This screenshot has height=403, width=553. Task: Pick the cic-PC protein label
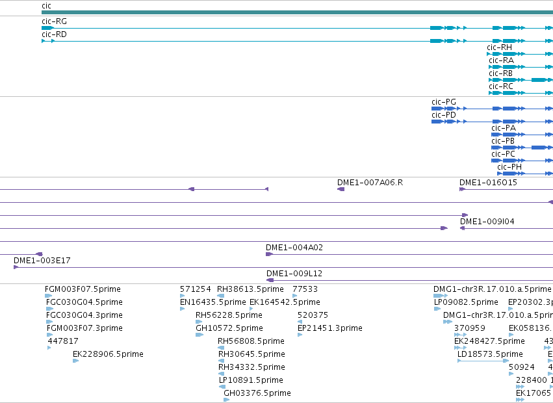(x=503, y=155)
